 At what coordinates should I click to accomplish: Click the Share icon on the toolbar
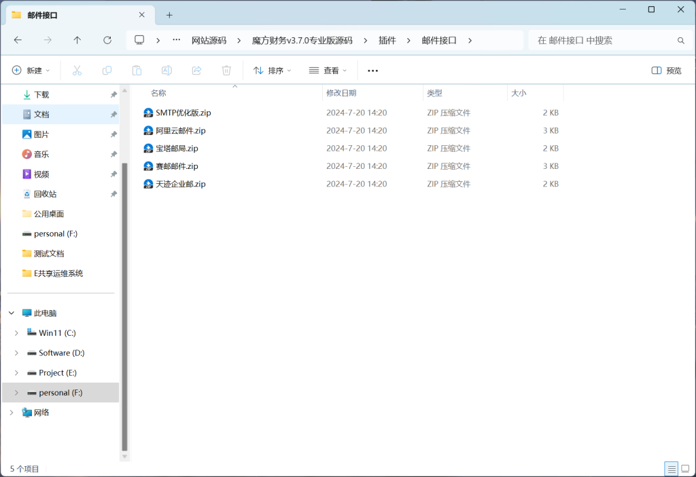click(x=196, y=70)
